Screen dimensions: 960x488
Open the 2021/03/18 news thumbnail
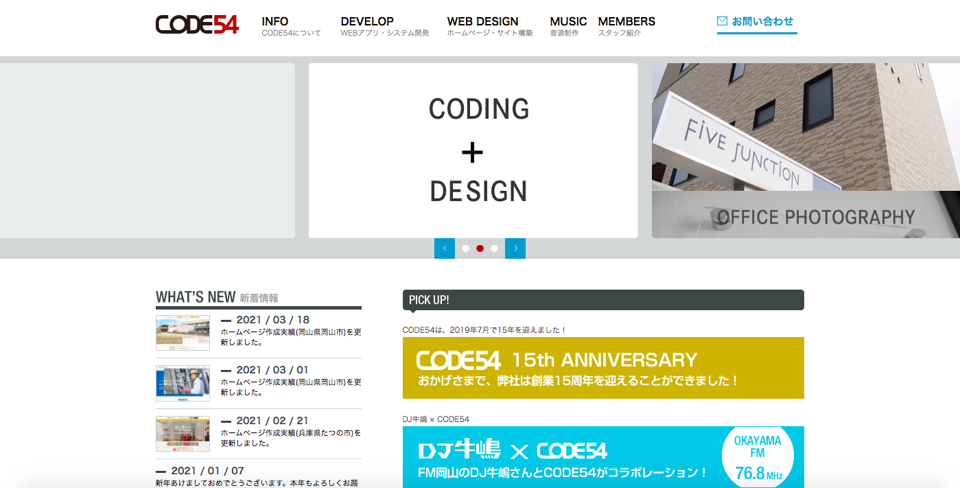pyautogui.click(x=183, y=333)
